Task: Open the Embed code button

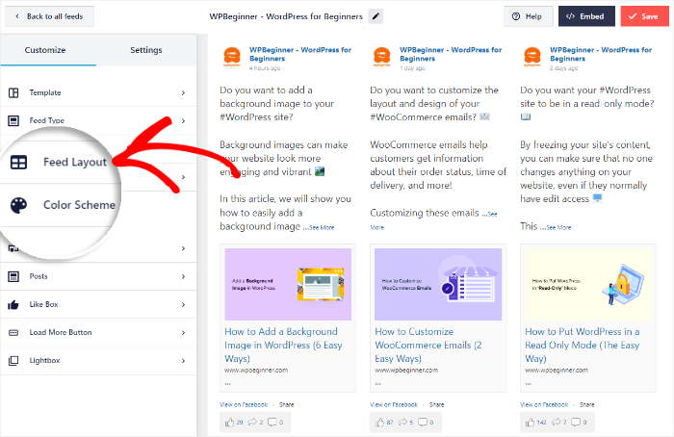Action: [x=586, y=16]
